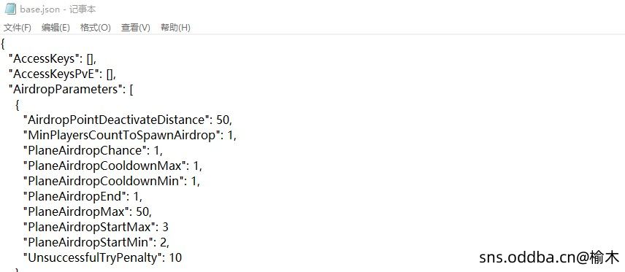Click on PlaneAirdropCooldownMin line
The height and width of the screenshot is (272, 625).
pyautogui.click(x=112, y=181)
